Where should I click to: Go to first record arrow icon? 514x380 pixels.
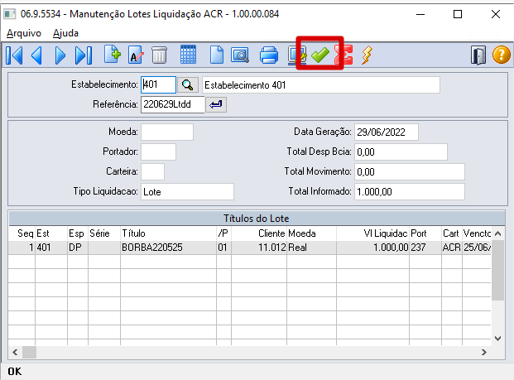pyautogui.click(x=14, y=55)
